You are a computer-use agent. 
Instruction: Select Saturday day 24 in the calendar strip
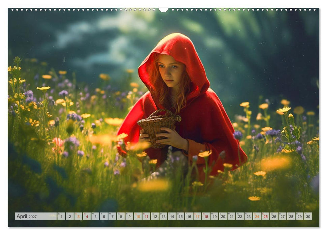tap(257, 216)
